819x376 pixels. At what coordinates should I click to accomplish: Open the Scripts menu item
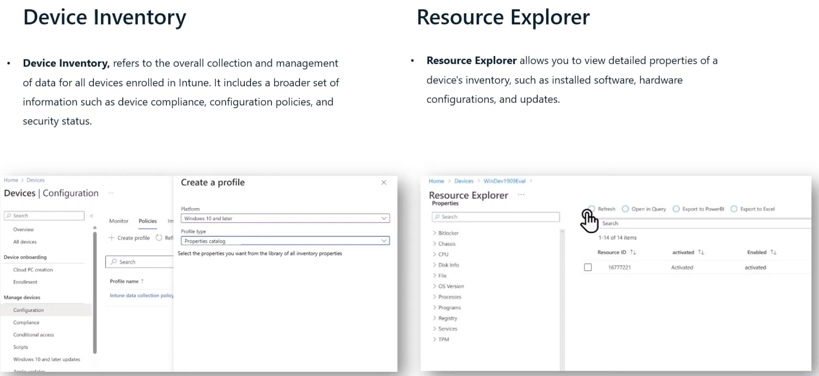[x=21, y=347]
